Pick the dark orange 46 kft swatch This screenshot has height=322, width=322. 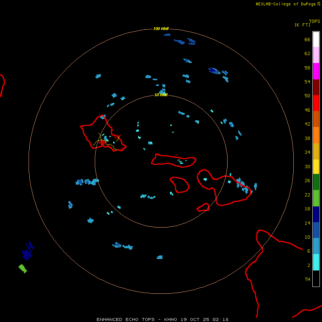point(316,119)
